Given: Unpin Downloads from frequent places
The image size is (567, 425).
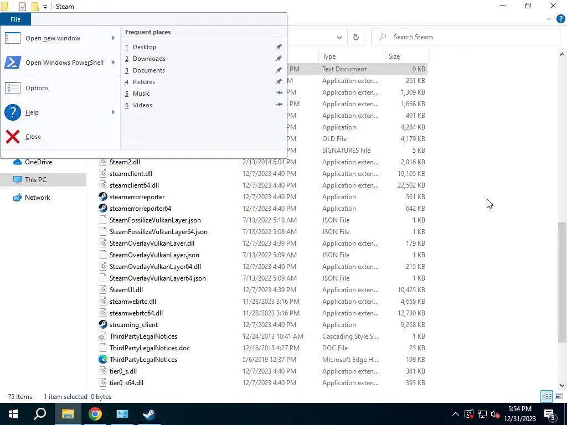Looking at the screenshot, I should (279, 59).
